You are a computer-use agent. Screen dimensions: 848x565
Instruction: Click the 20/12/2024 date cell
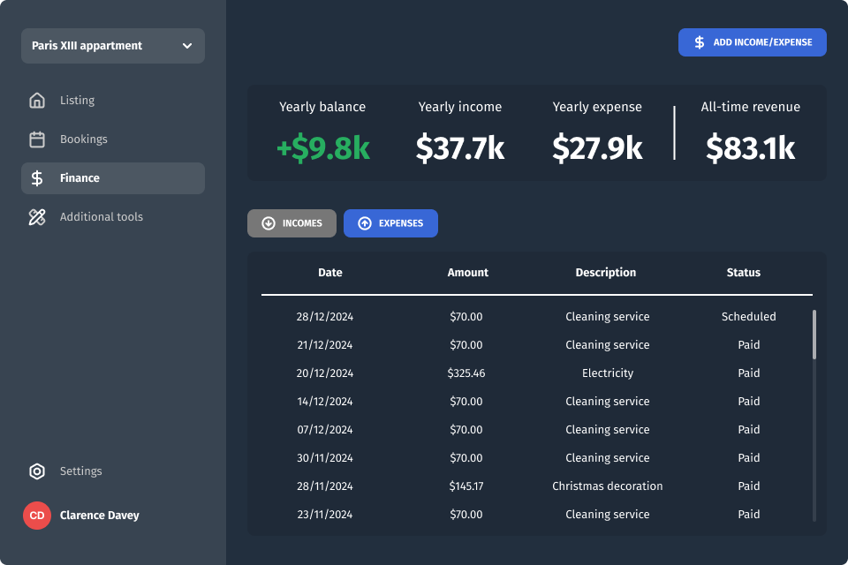324,373
